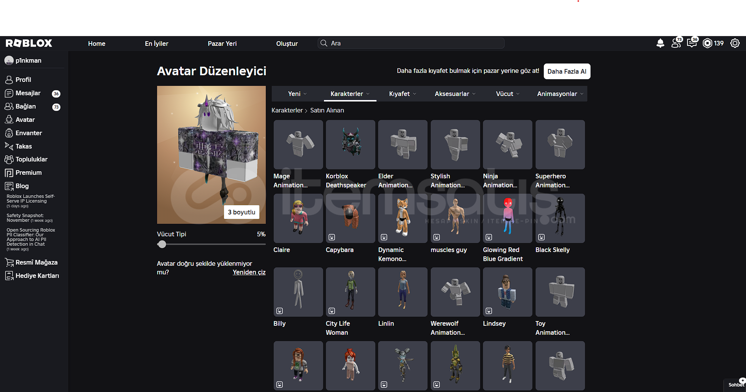746x392 pixels.
Task: Open the messages icon in top bar
Action: pos(691,43)
